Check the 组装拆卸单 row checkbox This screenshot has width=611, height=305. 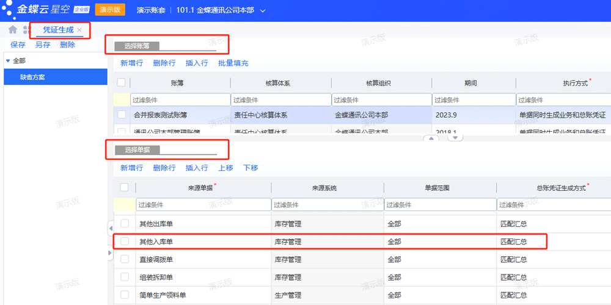click(x=124, y=277)
